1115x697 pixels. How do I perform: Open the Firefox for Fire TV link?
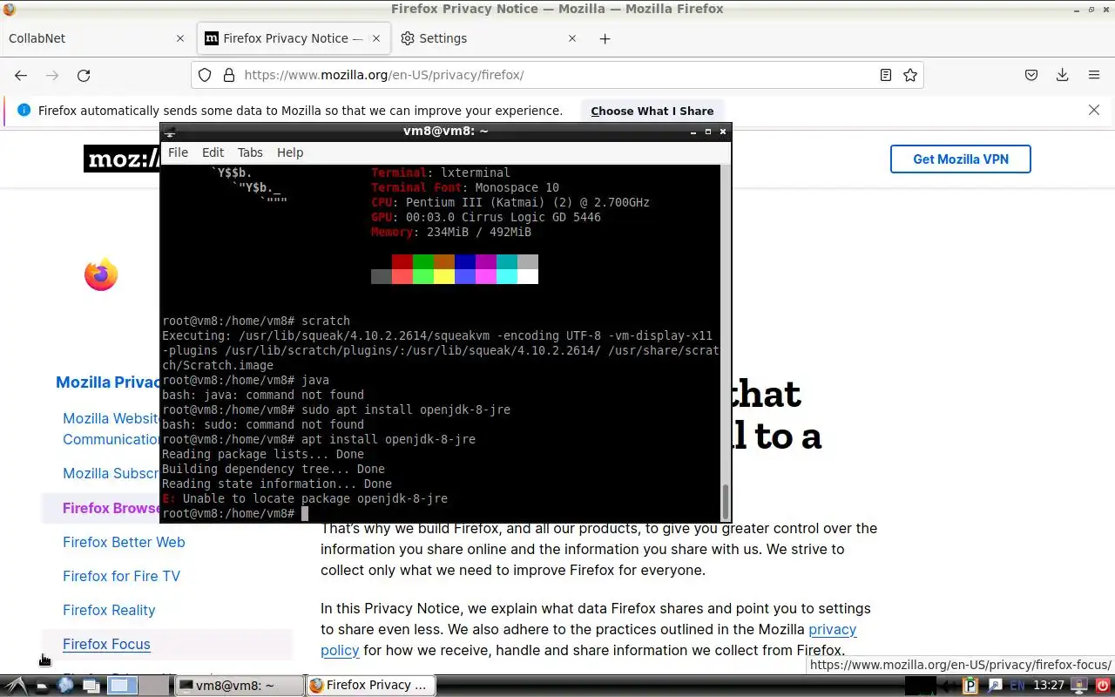pos(121,576)
